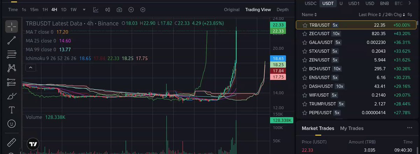The width and height of the screenshot is (420, 154).
Task: Click the swap columns icon beside 24h Chg
Action: tap(409, 15)
